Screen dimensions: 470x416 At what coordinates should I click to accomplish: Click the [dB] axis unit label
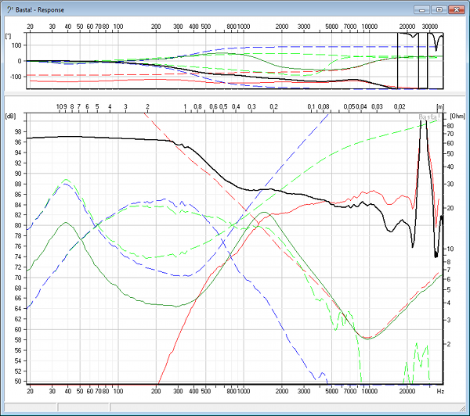(x=10, y=116)
